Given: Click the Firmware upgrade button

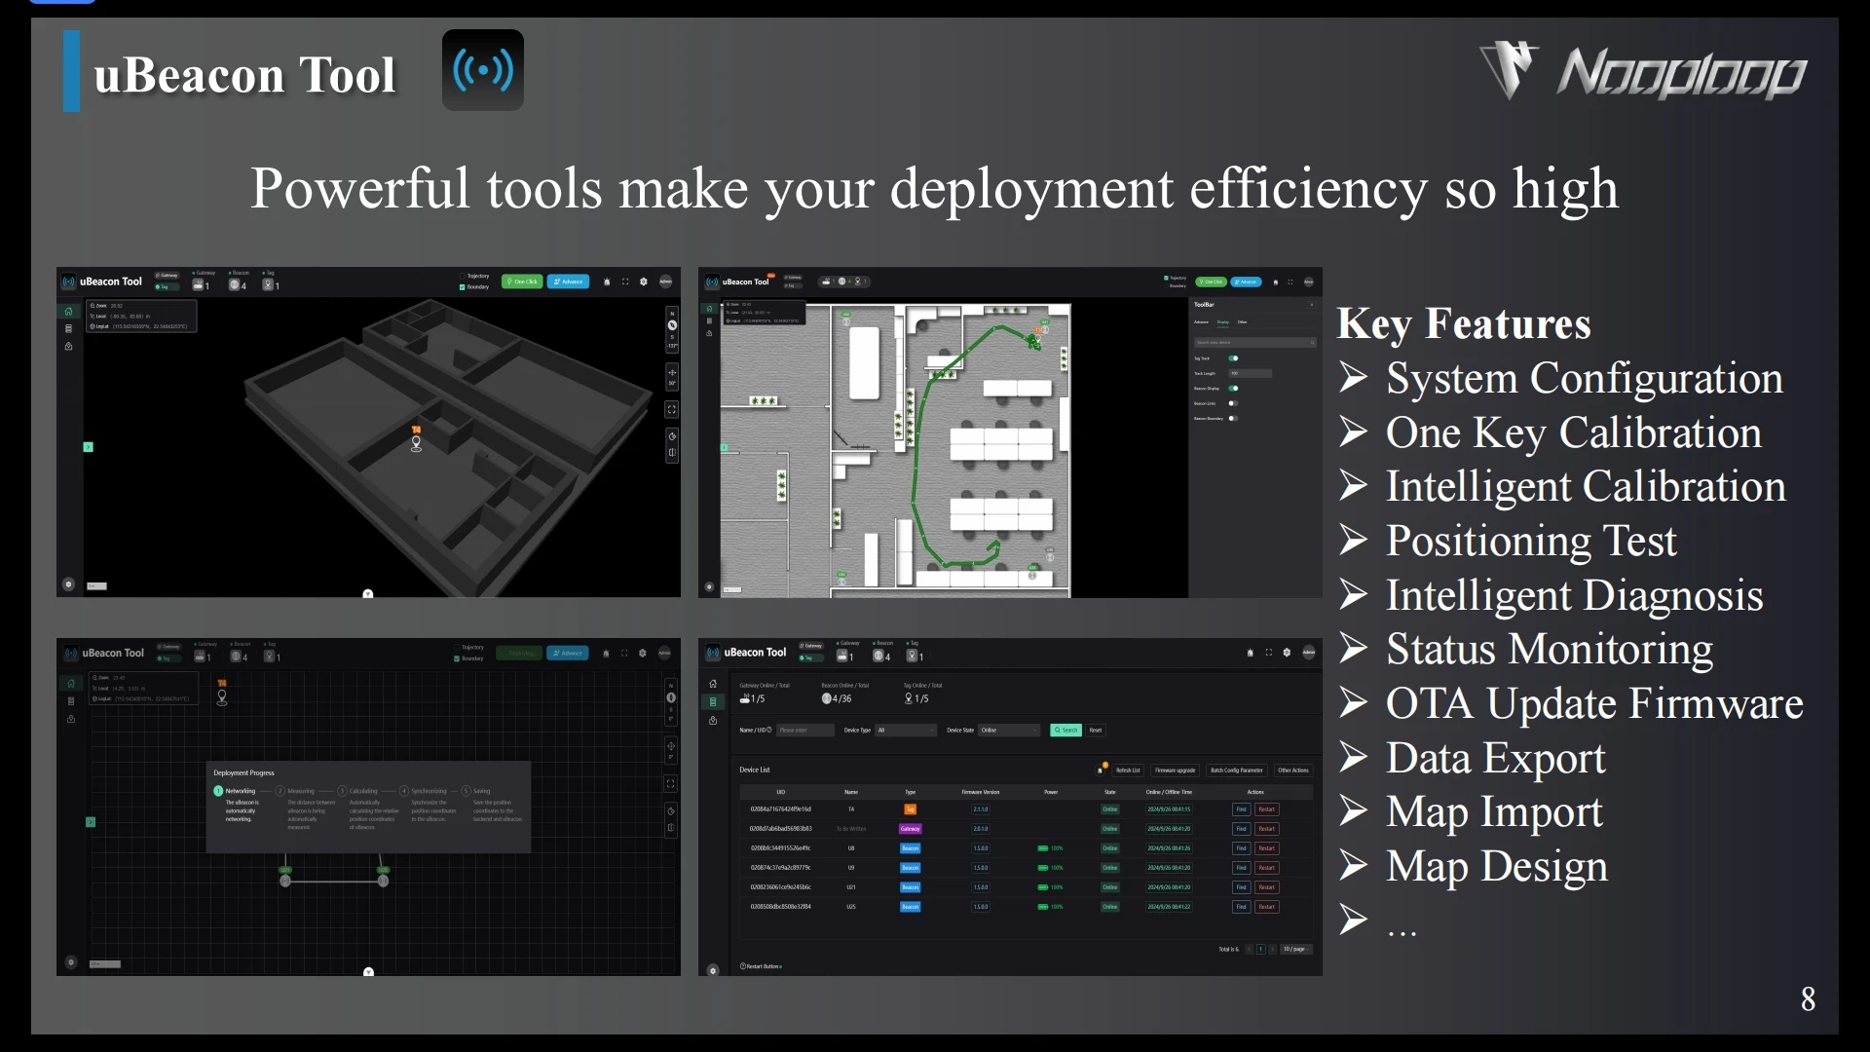Looking at the screenshot, I should 1175,770.
